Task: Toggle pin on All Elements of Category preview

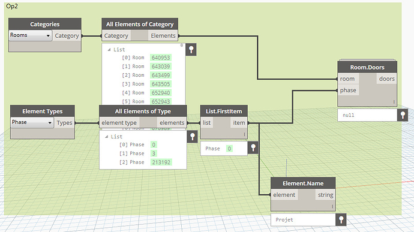Action: pyautogui.click(x=191, y=49)
